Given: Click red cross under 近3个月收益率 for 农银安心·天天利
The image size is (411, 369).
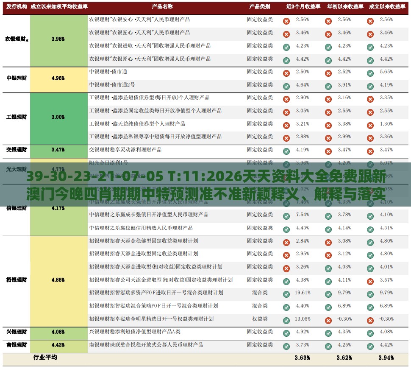Looking at the screenshot, I should tap(286, 21).
